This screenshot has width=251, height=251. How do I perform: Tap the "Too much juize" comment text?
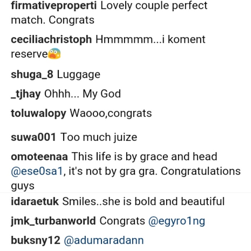99,137
